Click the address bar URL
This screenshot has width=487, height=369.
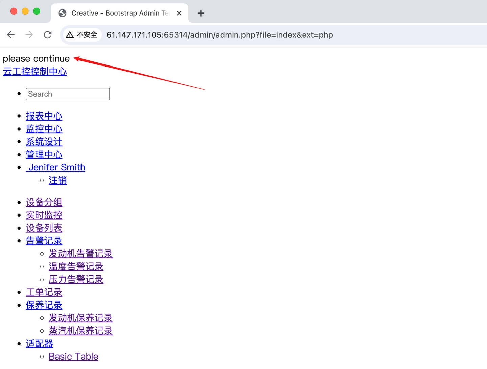point(219,35)
